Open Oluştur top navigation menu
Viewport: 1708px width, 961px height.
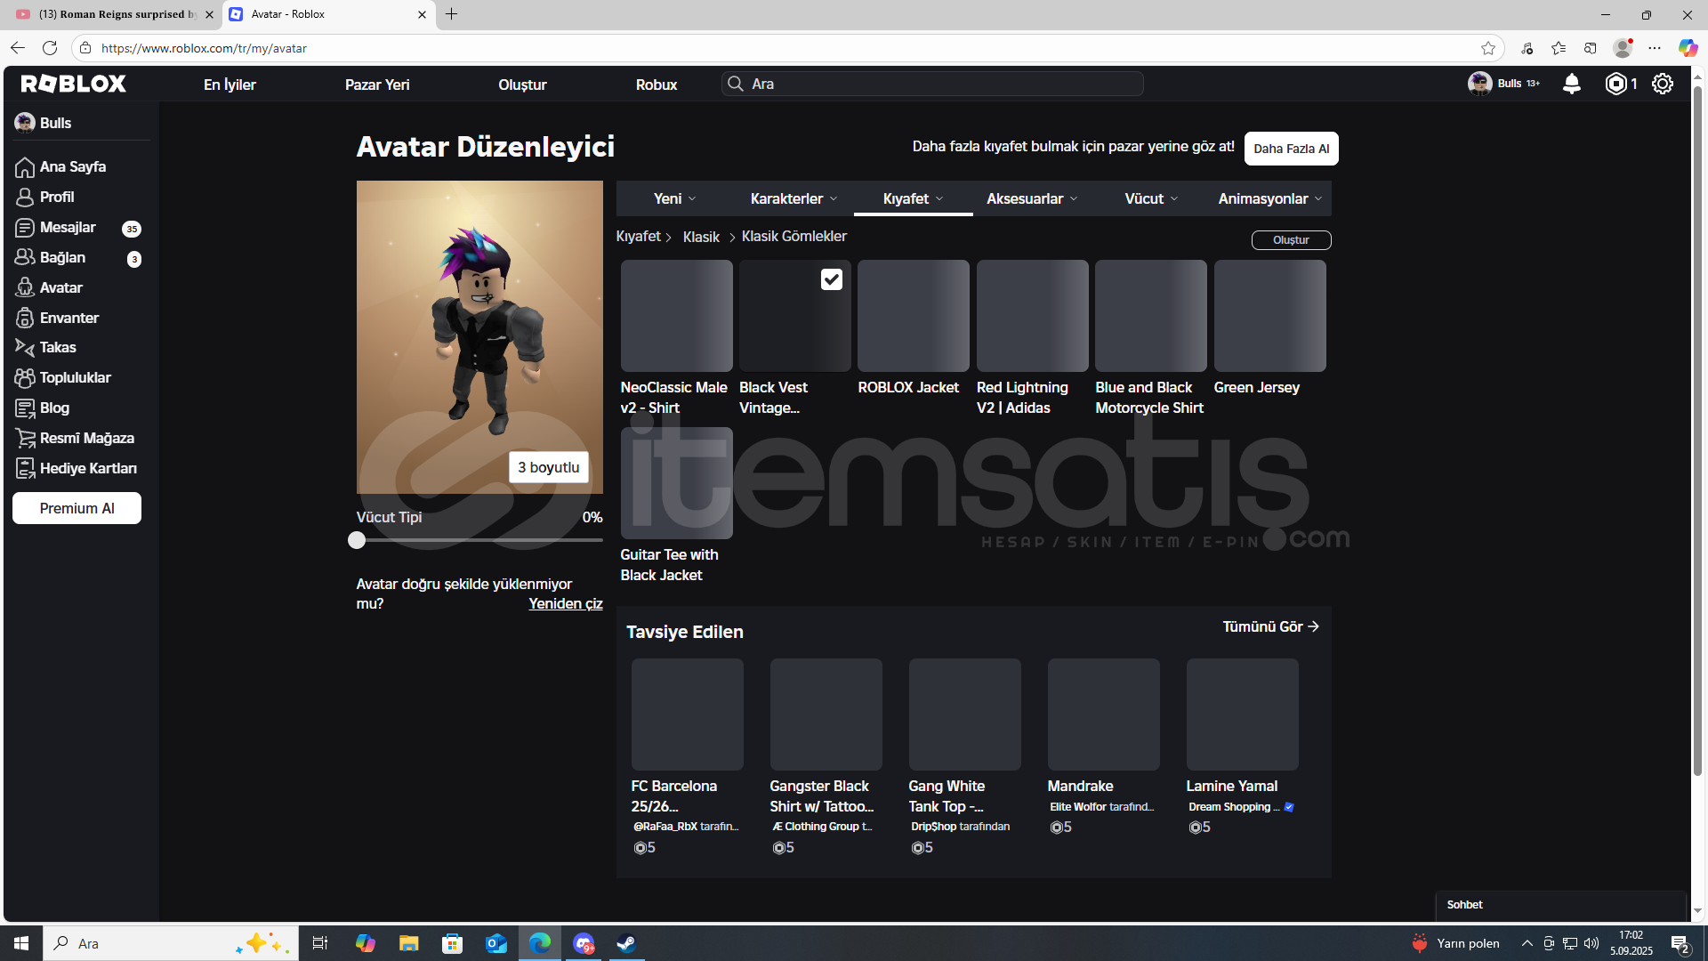click(522, 85)
